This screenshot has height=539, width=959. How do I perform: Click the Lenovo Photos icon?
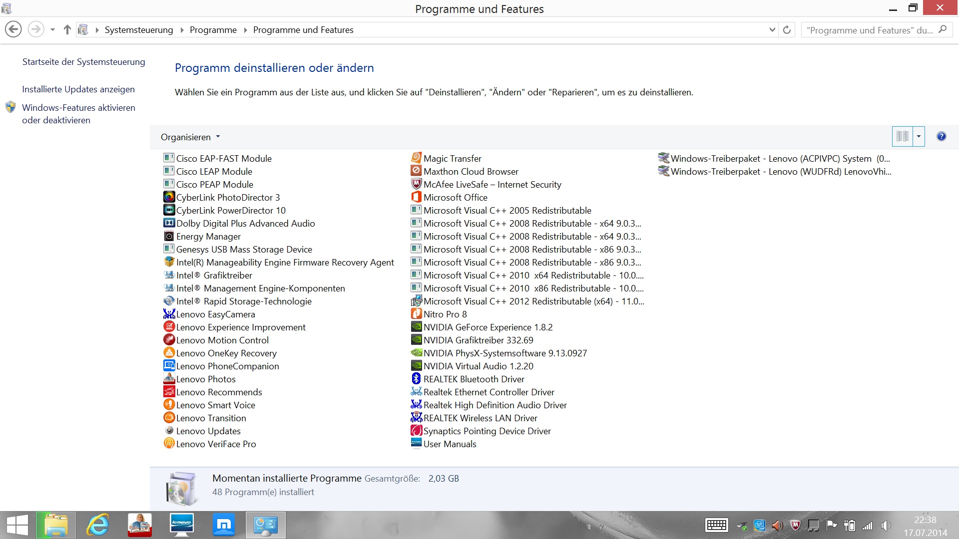click(169, 379)
